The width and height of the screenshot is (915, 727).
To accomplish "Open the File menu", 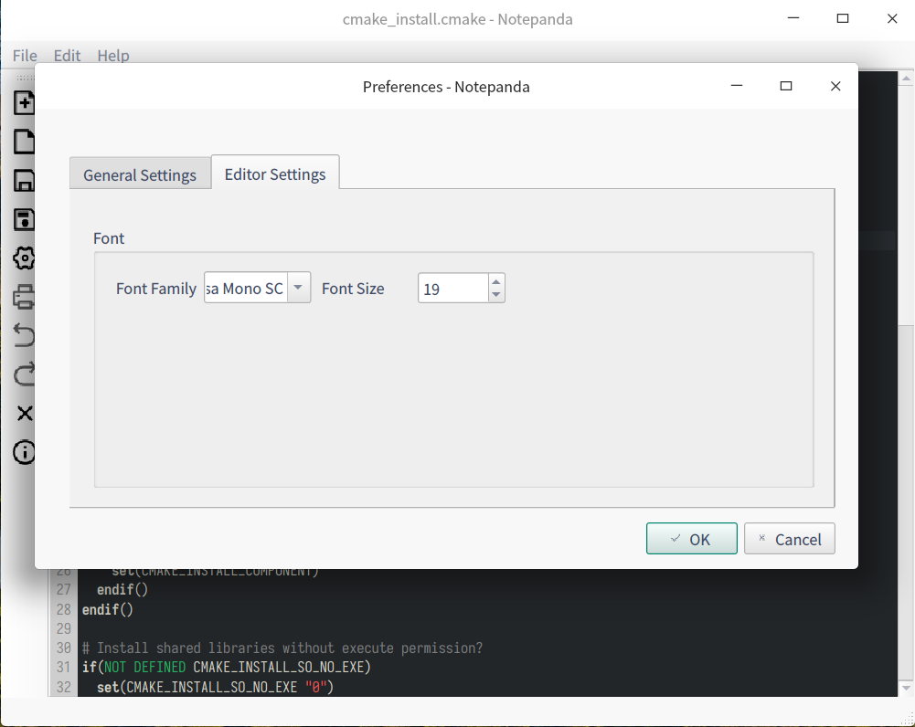I will (25, 56).
